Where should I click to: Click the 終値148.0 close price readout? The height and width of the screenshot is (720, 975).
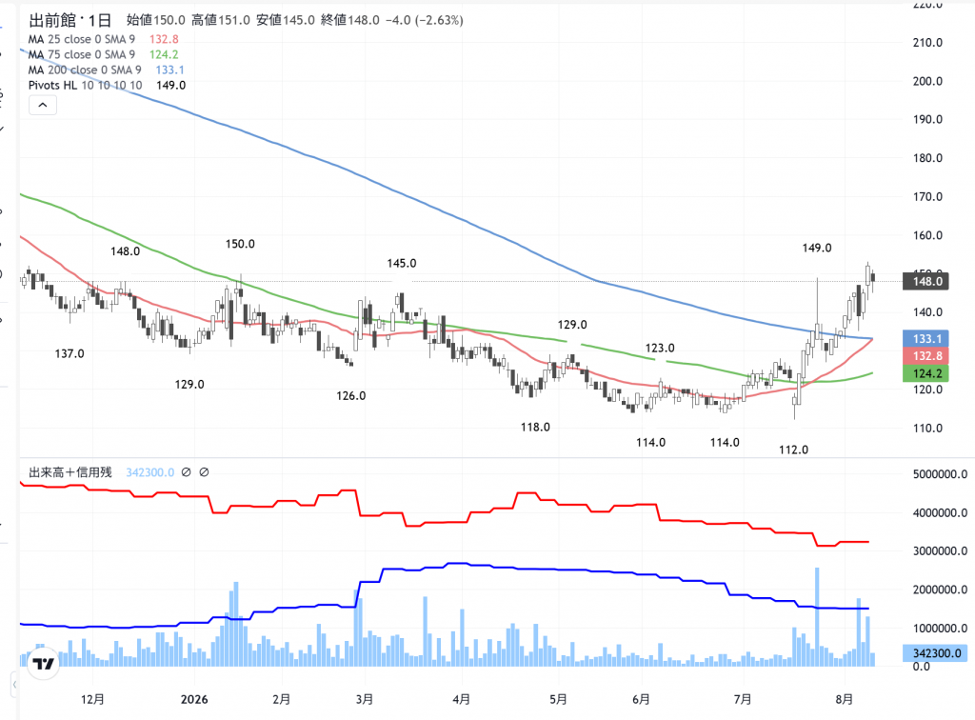click(x=350, y=21)
